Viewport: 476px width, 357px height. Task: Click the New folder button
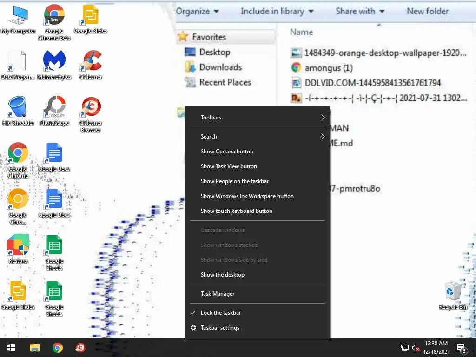pyautogui.click(x=428, y=11)
